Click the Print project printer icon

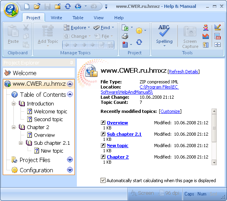click(125, 36)
